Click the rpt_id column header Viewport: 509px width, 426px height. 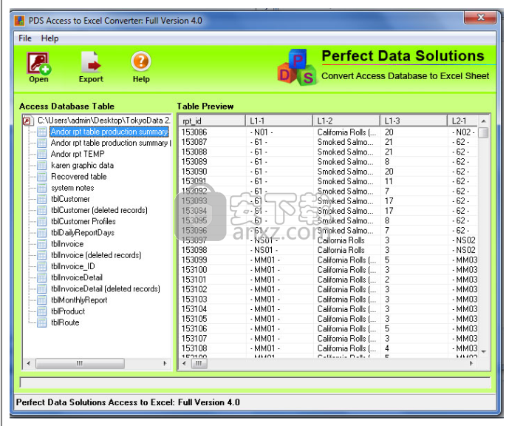[x=212, y=121]
